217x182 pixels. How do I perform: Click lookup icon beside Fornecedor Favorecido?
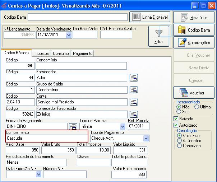point(134,114)
